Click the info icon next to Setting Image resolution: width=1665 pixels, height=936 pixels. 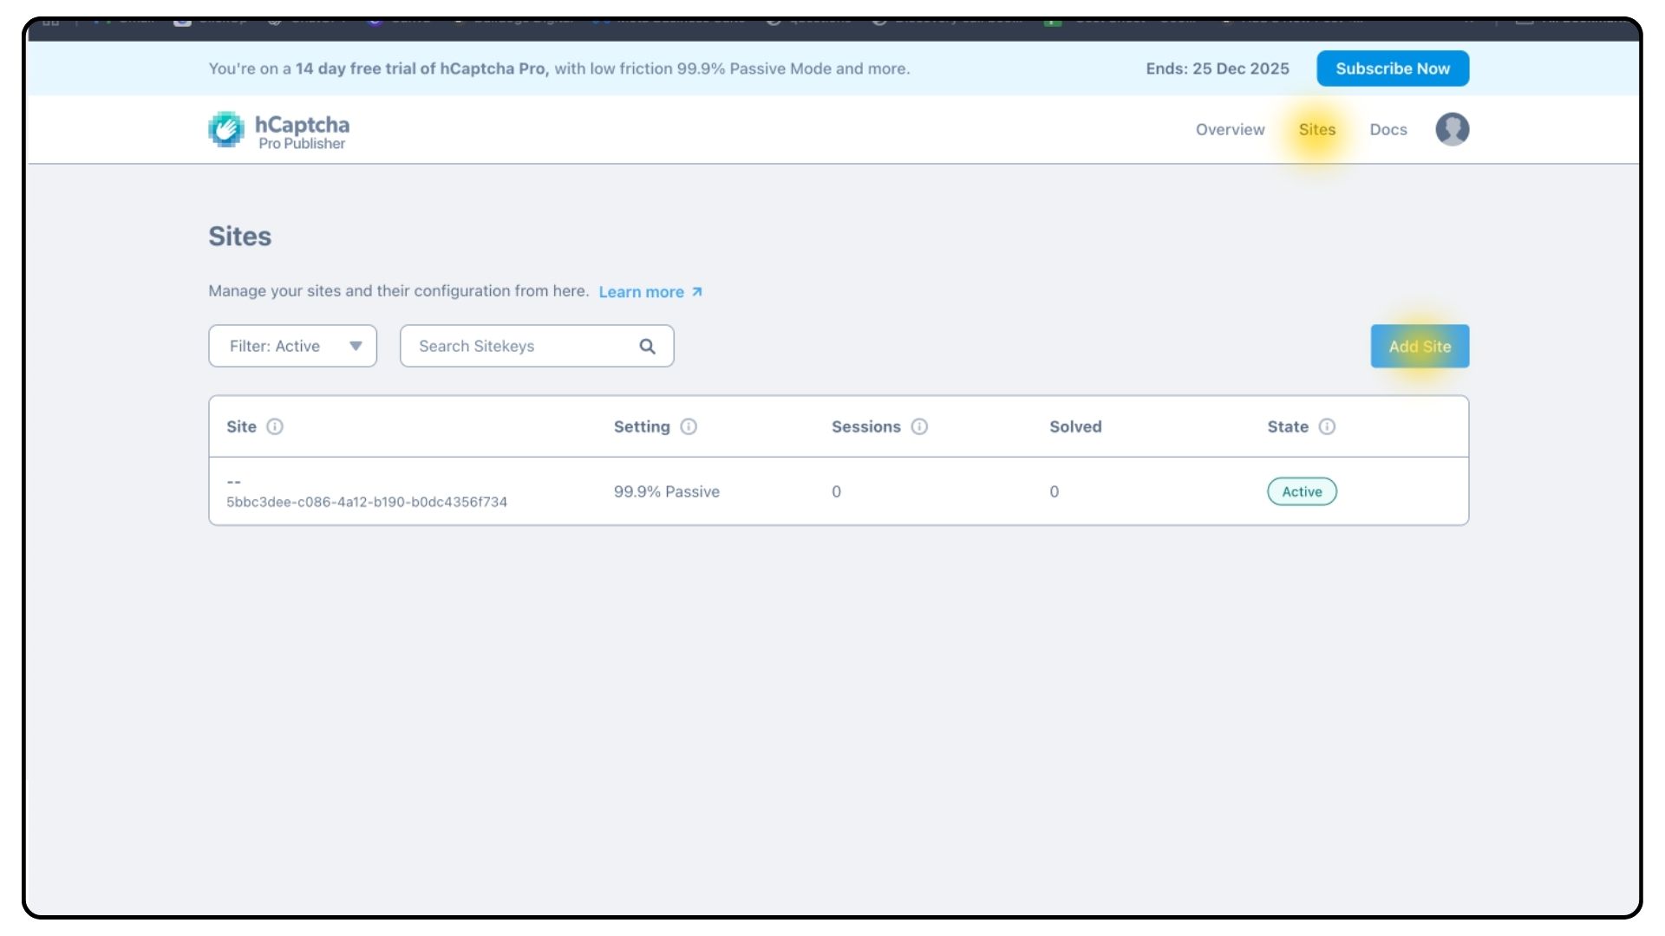coord(689,426)
